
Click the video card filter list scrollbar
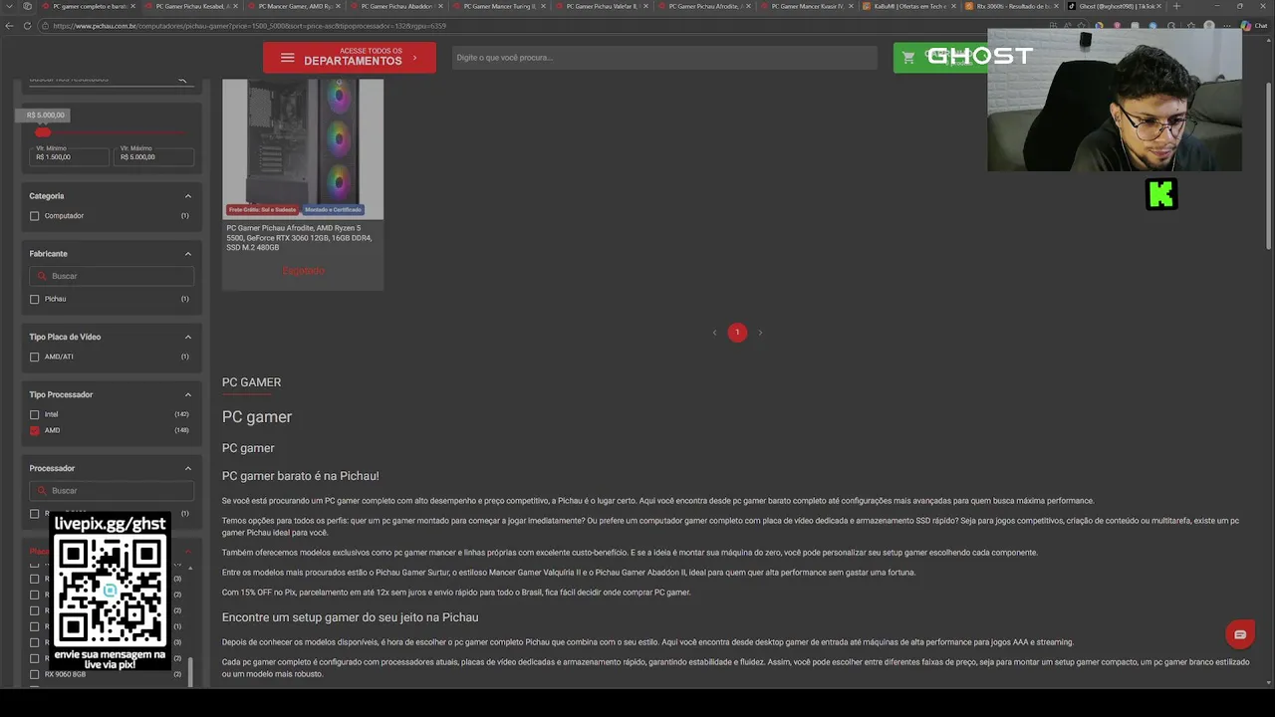pyautogui.click(x=189, y=671)
